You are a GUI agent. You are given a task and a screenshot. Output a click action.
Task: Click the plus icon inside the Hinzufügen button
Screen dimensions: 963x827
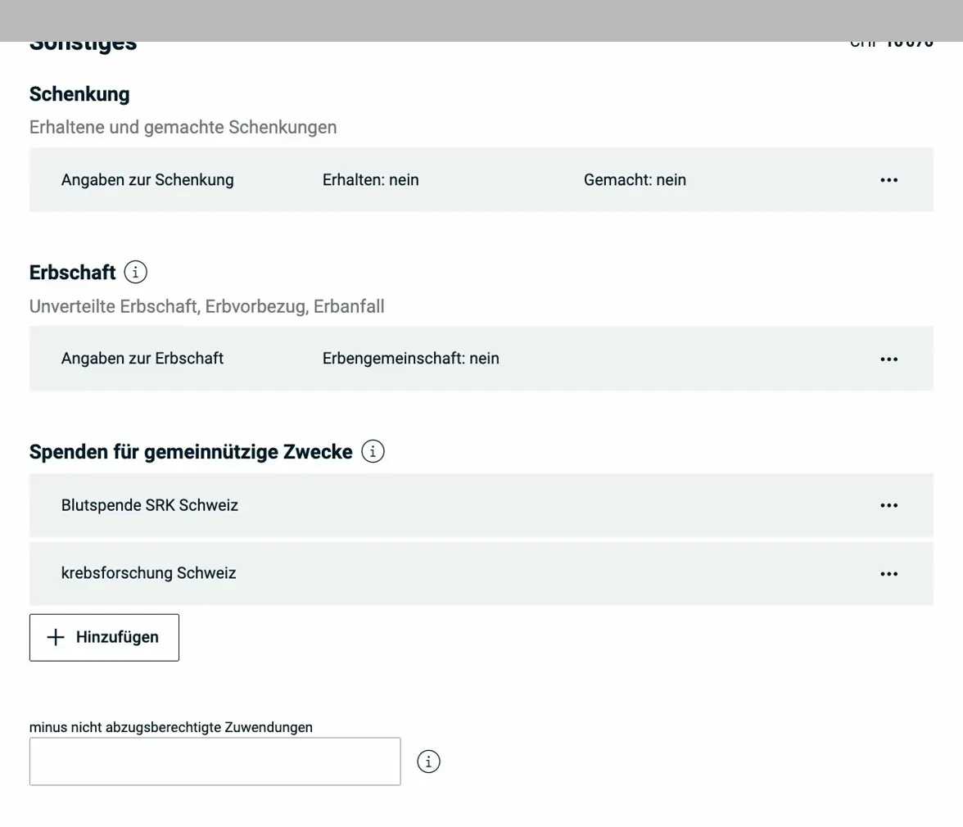pos(55,637)
